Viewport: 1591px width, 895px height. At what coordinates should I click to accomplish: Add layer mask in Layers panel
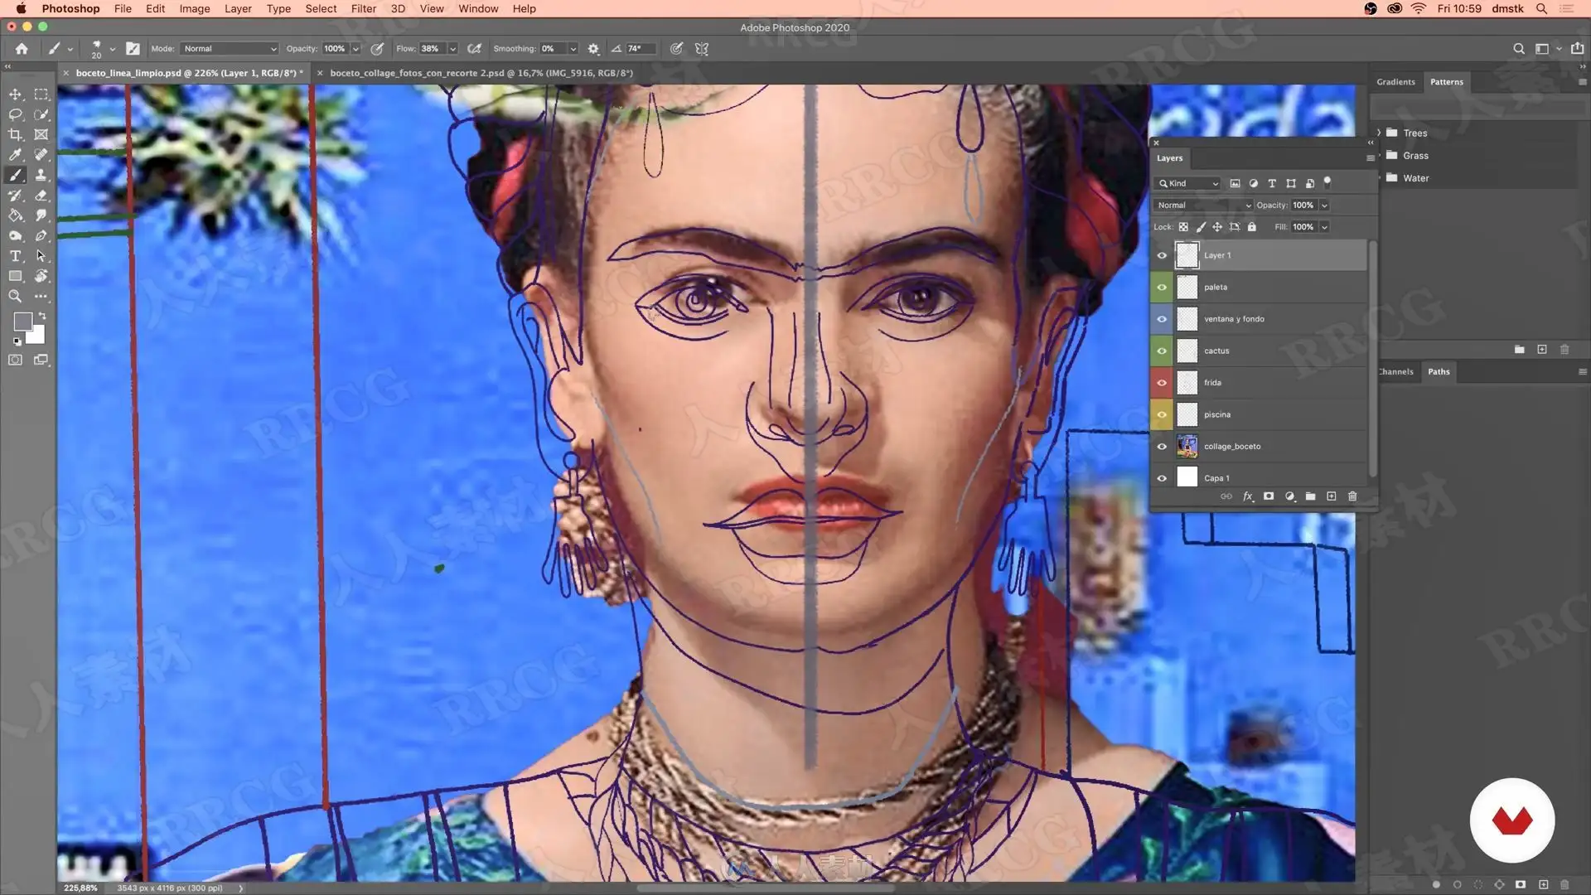pyautogui.click(x=1269, y=496)
